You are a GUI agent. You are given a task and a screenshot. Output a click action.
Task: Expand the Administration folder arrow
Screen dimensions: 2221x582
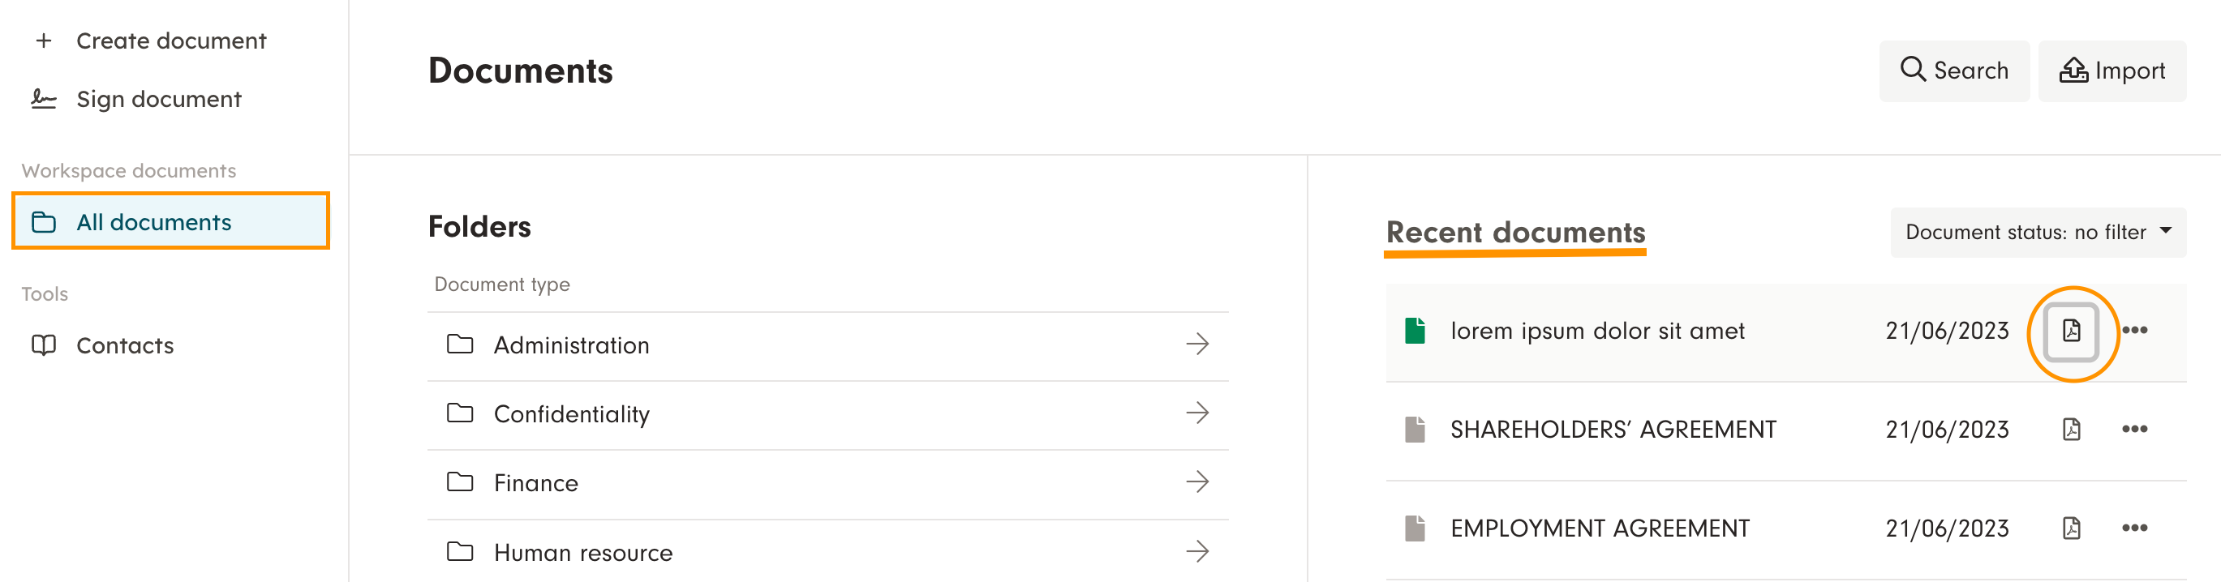(1196, 344)
